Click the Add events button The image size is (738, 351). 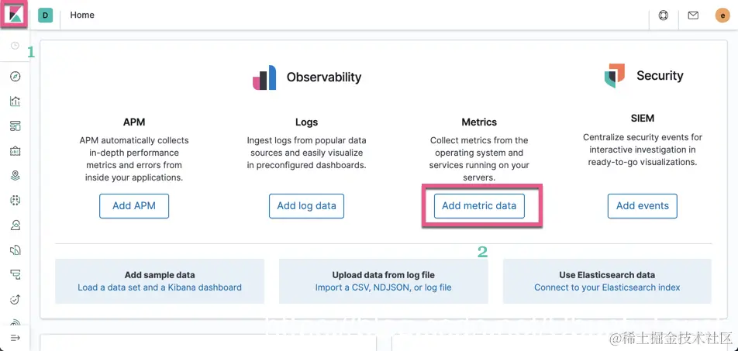coord(642,206)
